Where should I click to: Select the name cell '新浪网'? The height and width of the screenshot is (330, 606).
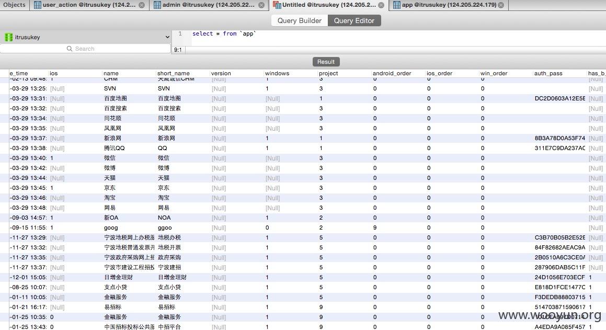coord(112,139)
